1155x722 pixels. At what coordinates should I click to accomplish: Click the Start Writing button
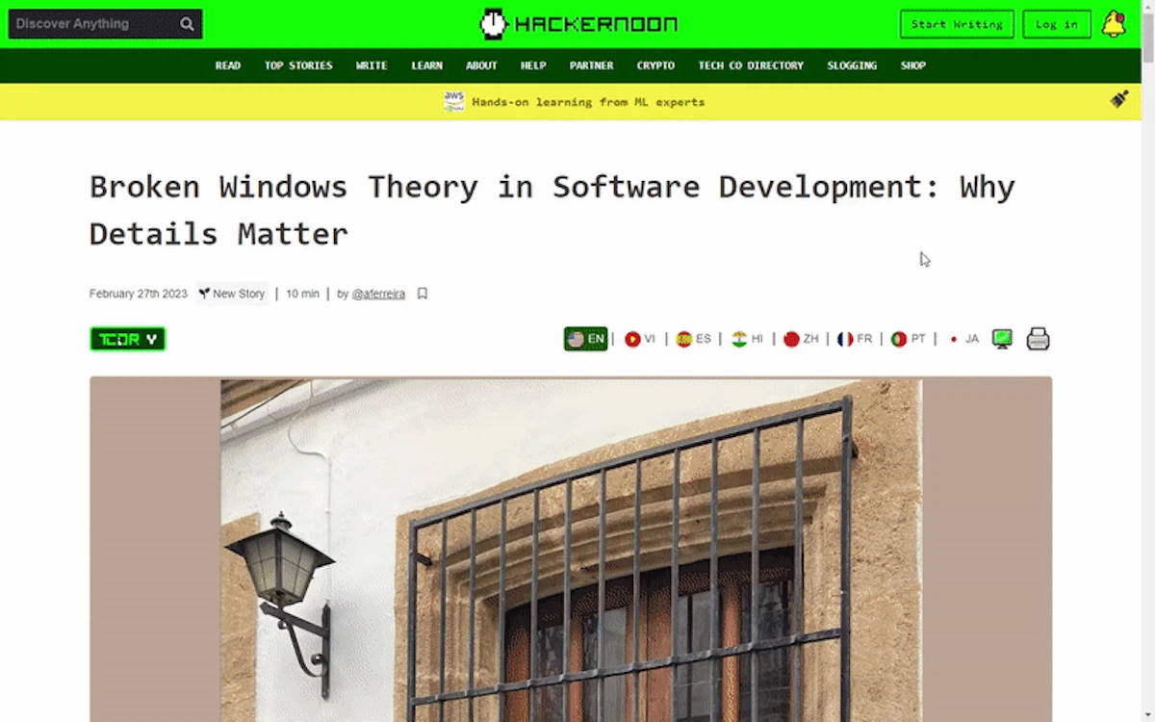[x=957, y=24]
